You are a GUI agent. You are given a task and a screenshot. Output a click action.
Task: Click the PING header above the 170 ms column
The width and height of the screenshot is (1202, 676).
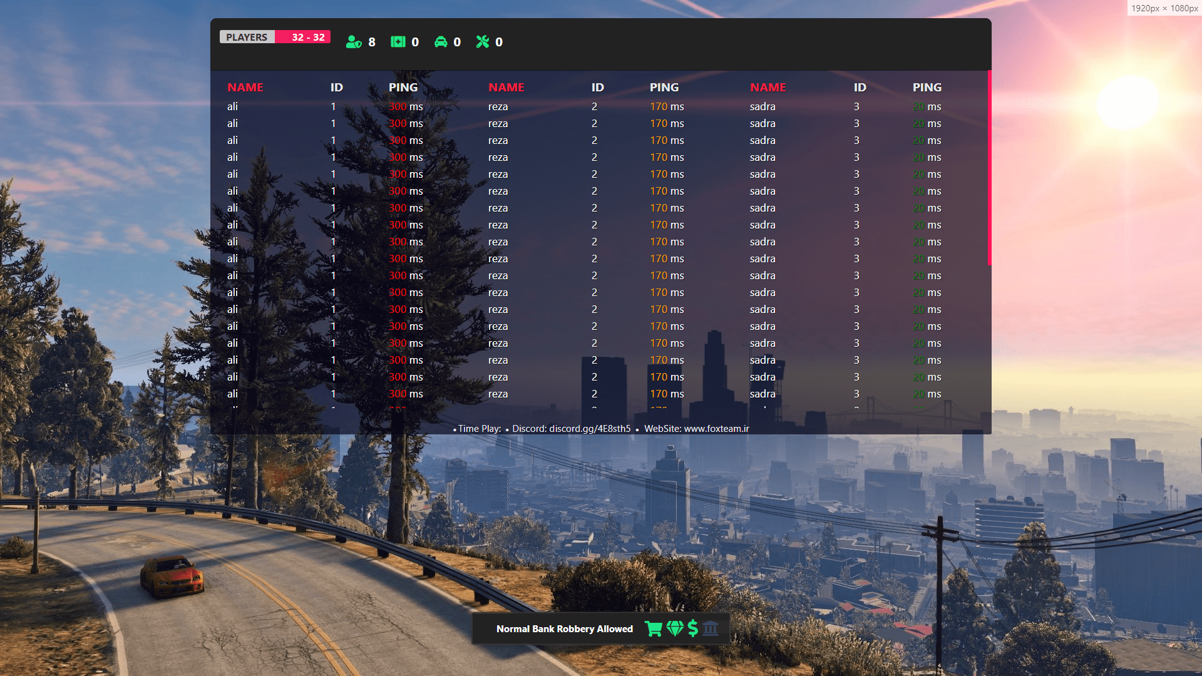[x=664, y=88]
